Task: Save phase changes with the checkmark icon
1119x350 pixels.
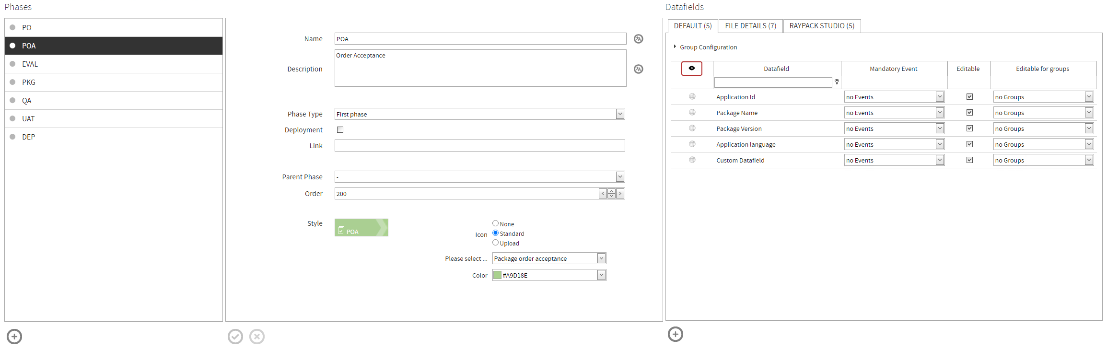Action: click(235, 337)
